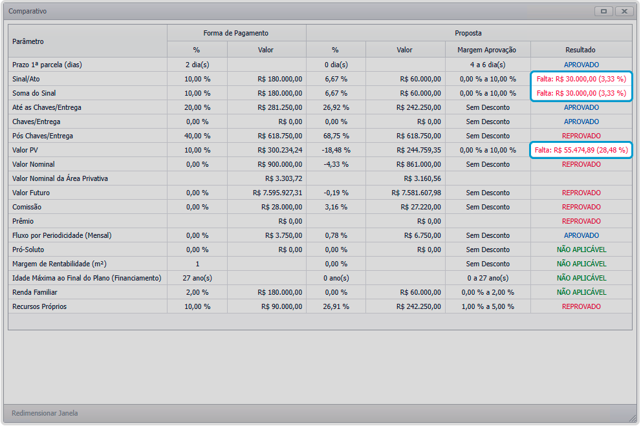Viewport: 641px width, 426px height.
Task: Click NÃO APLICÁVEL result for Renda Familiar
Action: [x=581, y=292]
